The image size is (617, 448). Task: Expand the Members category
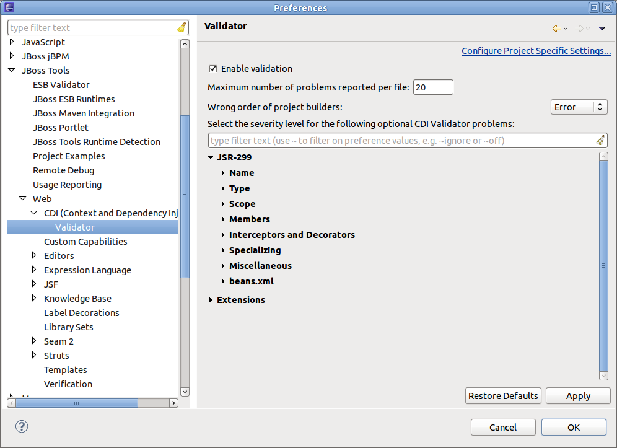pos(223,219)
